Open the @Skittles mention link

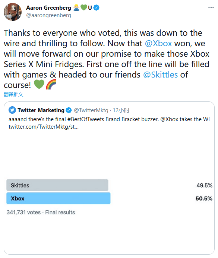click(x=161, y=75)
